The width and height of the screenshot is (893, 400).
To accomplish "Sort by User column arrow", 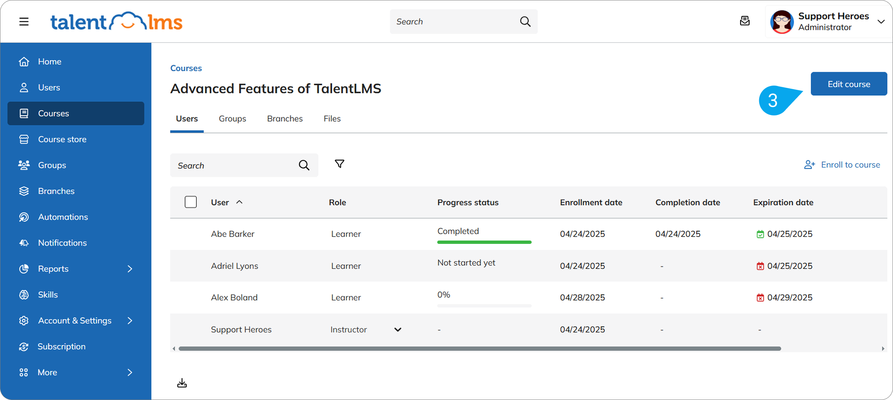I will pyautogui.click(x=239, y=202).
